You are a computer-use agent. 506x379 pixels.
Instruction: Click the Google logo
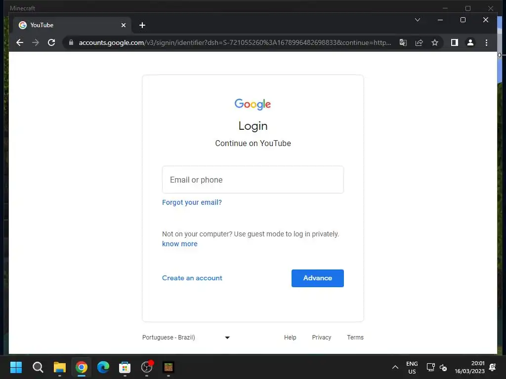click(253, 104)
